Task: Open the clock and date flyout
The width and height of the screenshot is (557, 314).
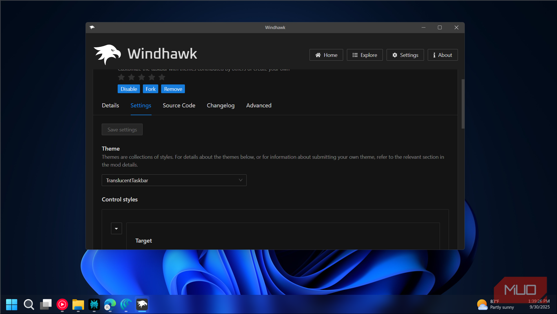Action: [539, 304]
